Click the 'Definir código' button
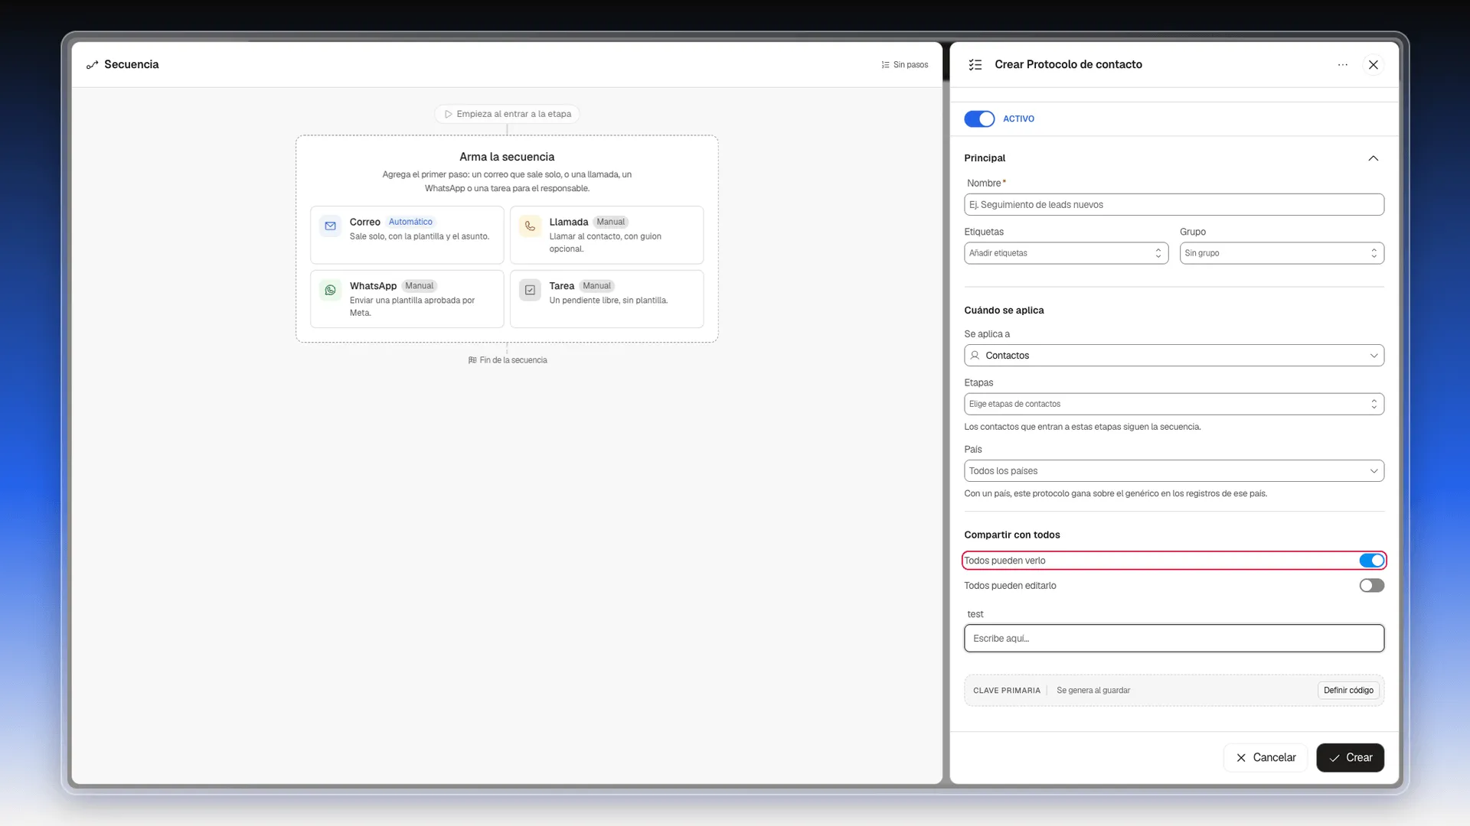 click(1348, 691)
